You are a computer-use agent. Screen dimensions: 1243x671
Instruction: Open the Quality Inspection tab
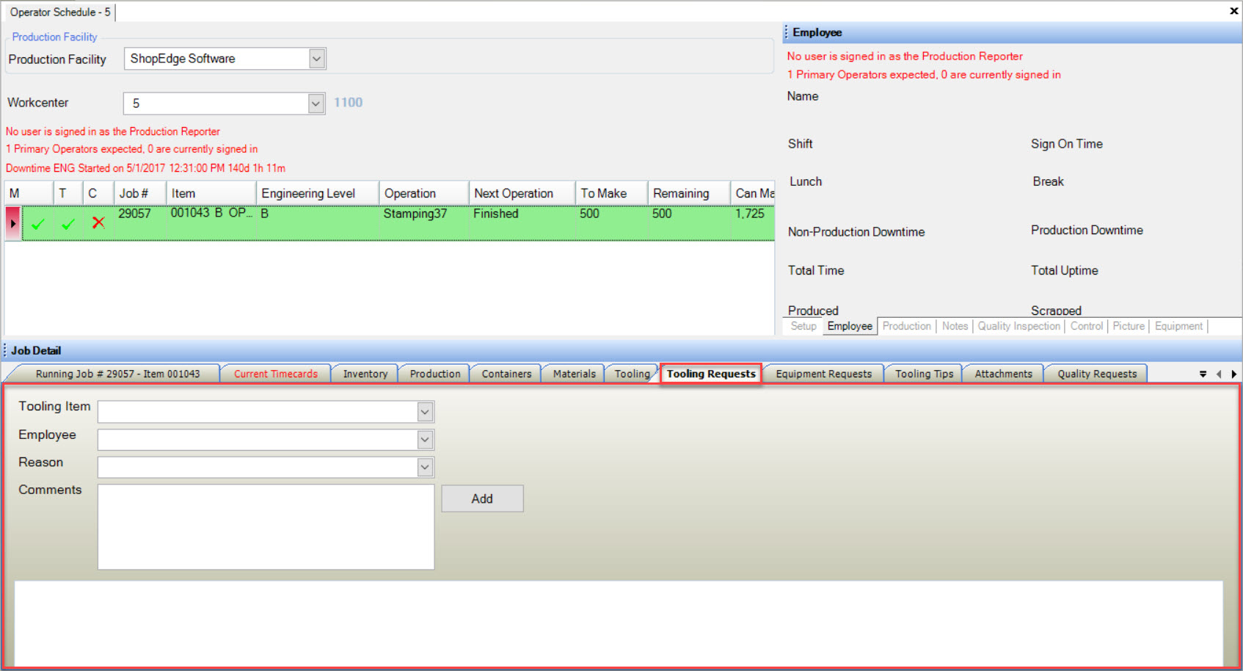1018,326
